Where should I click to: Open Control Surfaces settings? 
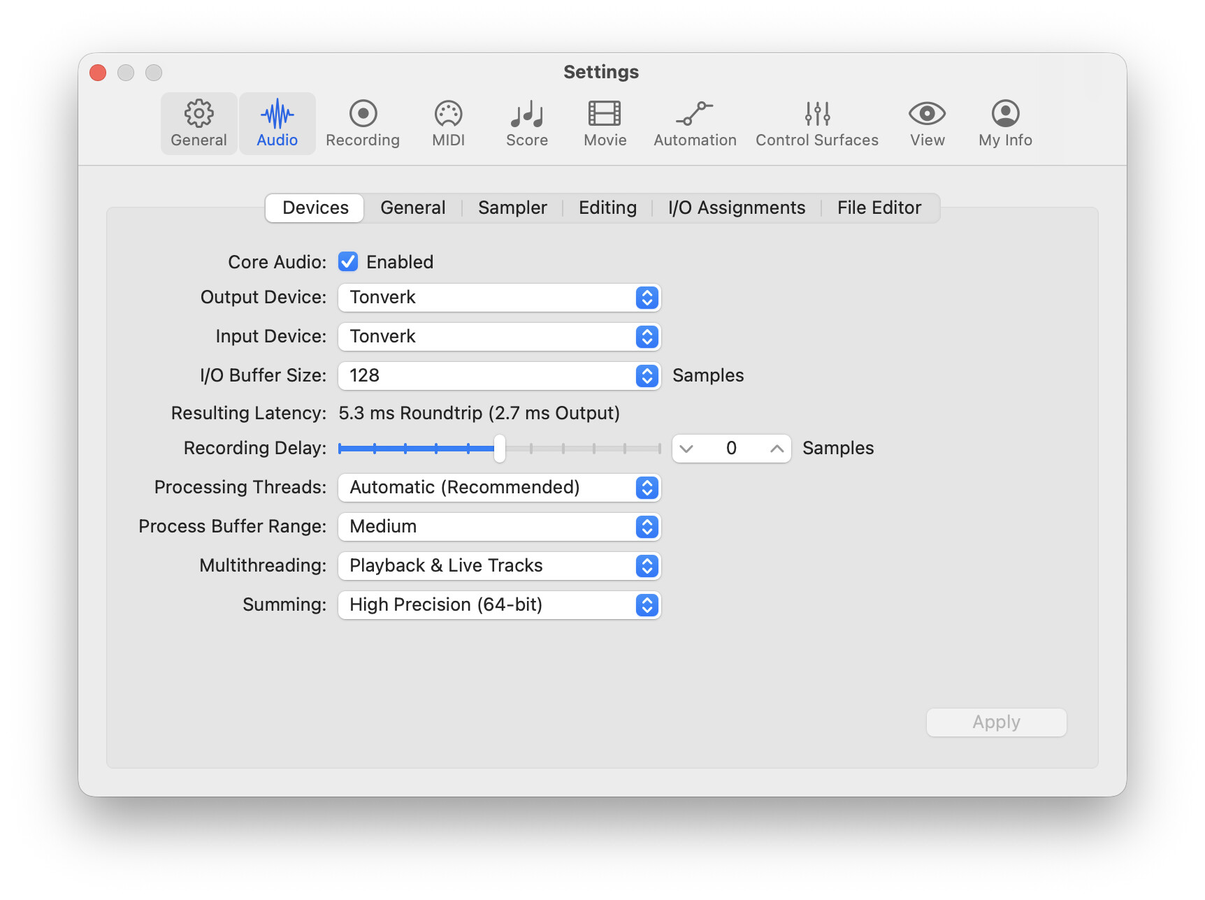pyautogui.click(x=817, y=123)
